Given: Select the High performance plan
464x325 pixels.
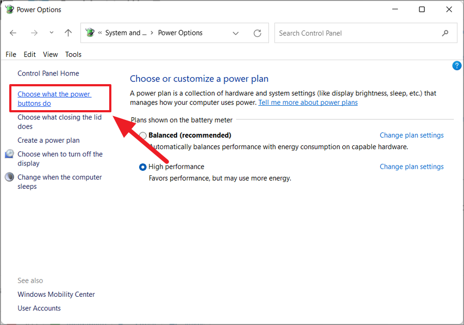Looking at the screenshot, I should point(143,167).
